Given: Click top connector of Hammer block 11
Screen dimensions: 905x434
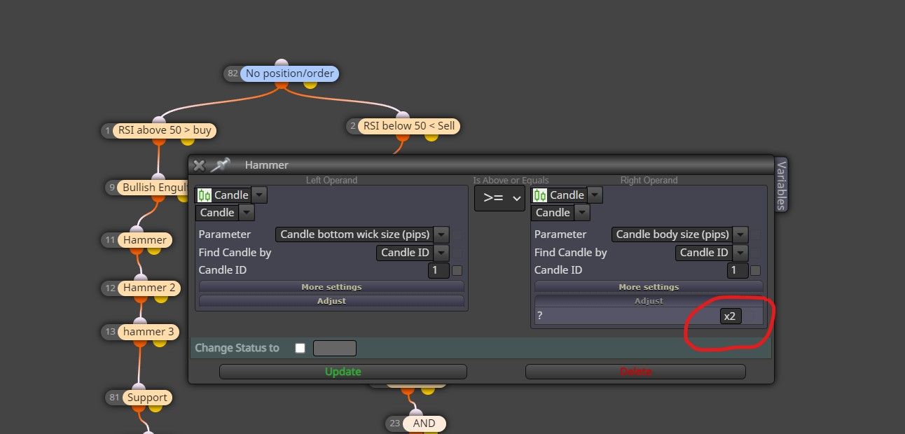Looking at the screenshot, I should (137, 230).
